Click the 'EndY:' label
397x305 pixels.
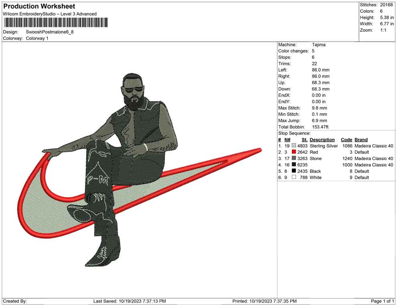[x=284, y=102]
